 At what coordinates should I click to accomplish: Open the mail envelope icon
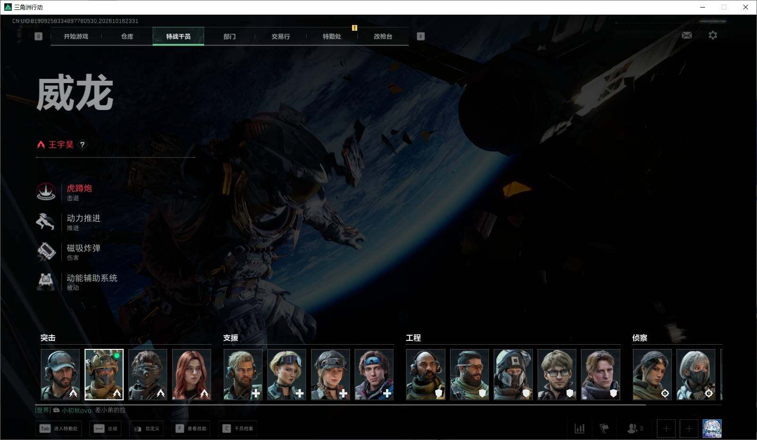[x=687, y=35]
